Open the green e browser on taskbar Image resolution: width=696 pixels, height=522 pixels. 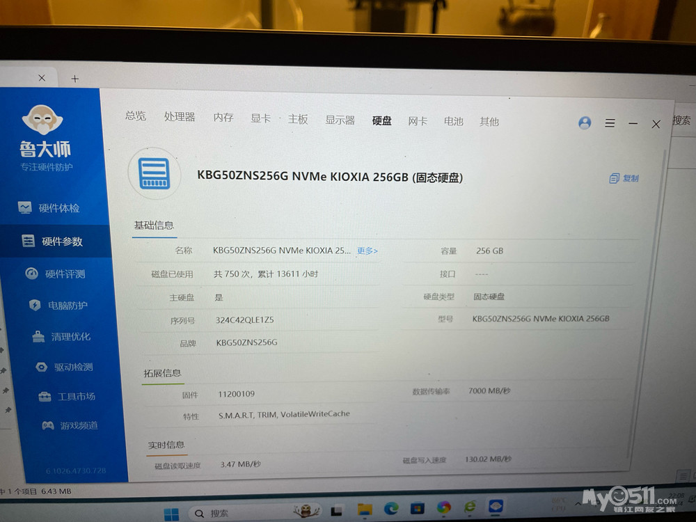click(x=470, y=506)
